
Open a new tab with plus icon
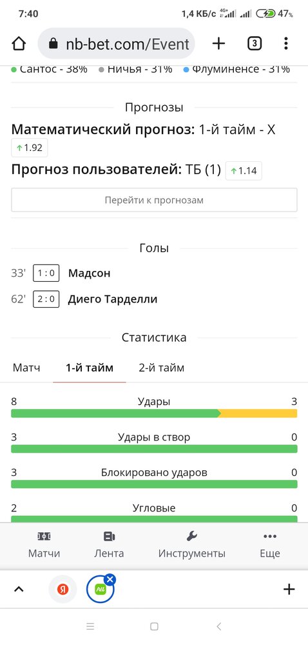(x=219, y=44)
